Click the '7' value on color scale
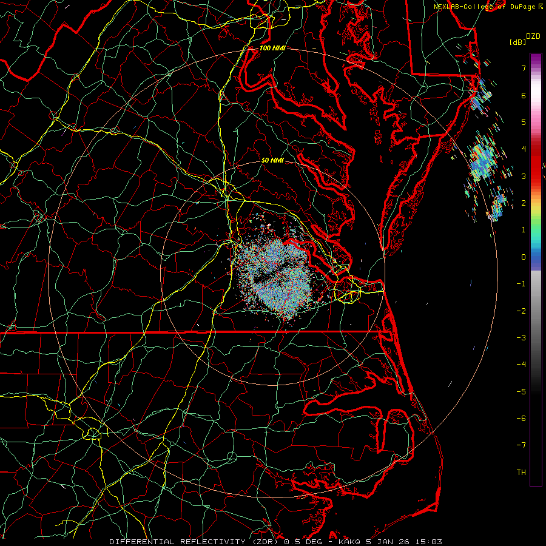Image resolution: width=546 pixels, height=546 pixels. tap(524, 68)
